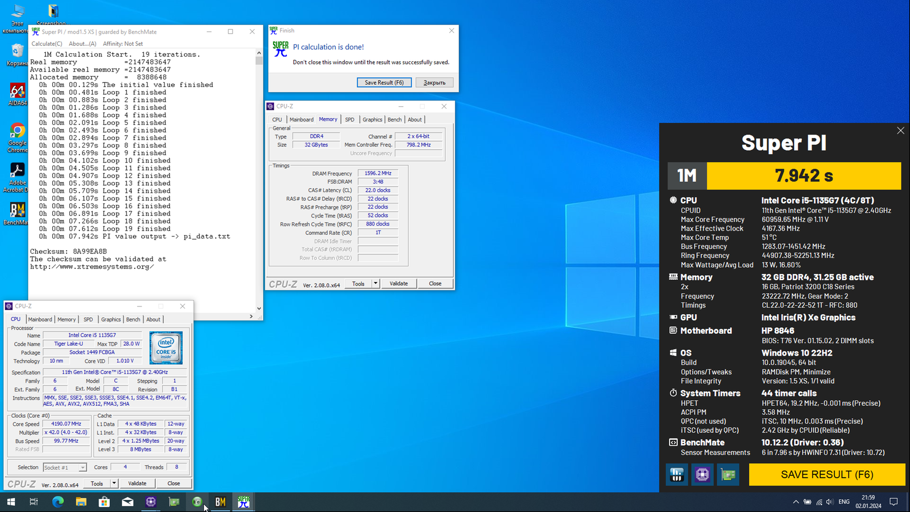Open the Mail app on the taskbar
The width and height of the screenshot is (910, 512).
pos(127,502)
